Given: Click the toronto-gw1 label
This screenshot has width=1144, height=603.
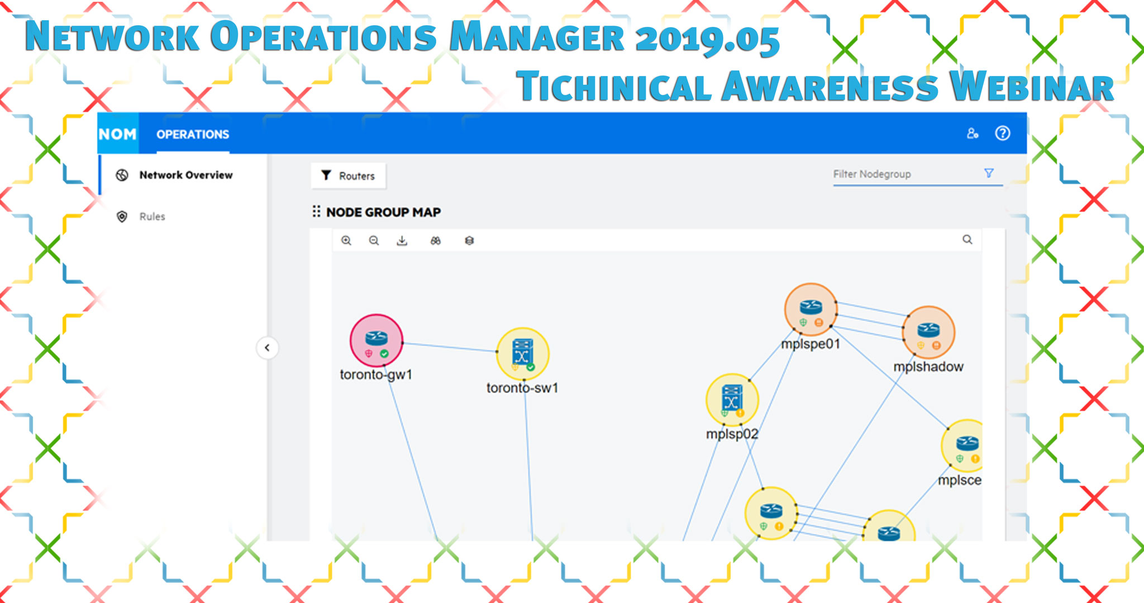Looking at the screenshot, I should [376, 375].
